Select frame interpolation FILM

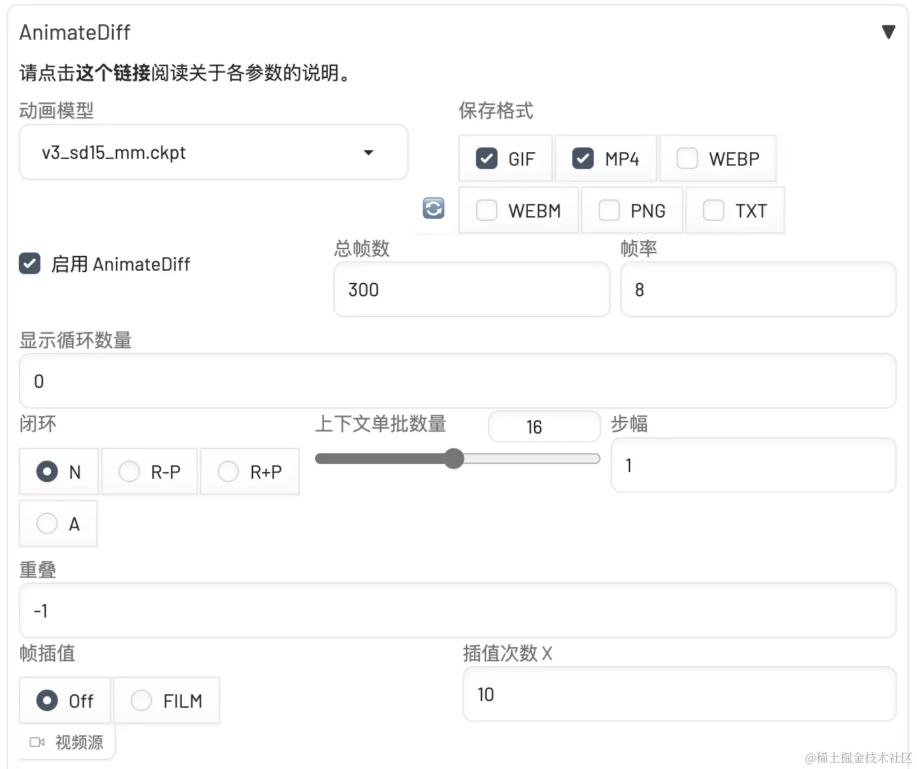pos(167,700)
